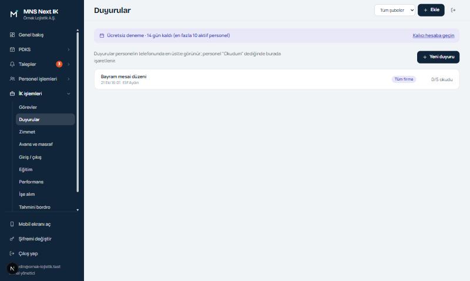Image resolution: width=470 pixels, height=281 pixels.
Task: Click the Genel bakış grid icon
Action: [x=12, y=35]
